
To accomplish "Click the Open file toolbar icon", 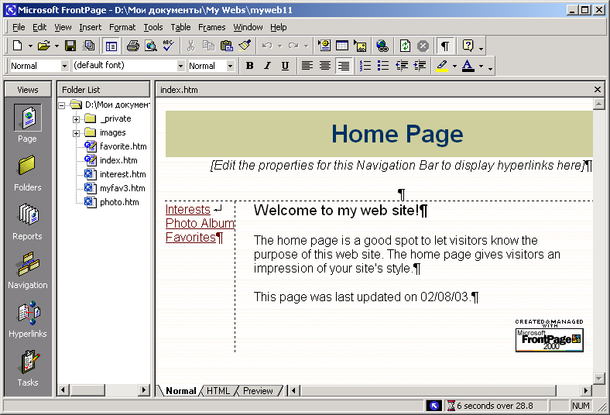I will pyautogui.click(x=44, y=46).
